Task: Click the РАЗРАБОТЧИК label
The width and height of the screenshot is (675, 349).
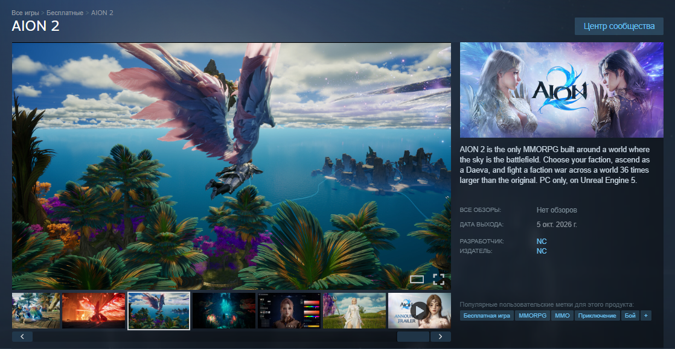Action: [x=482, y=242]
